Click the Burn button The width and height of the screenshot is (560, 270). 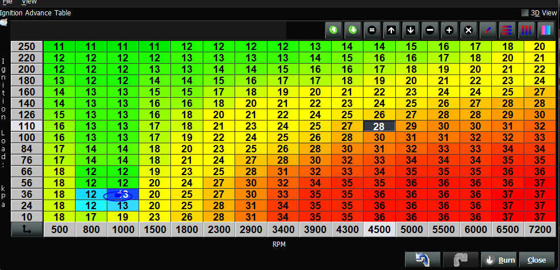pos(498,260)
